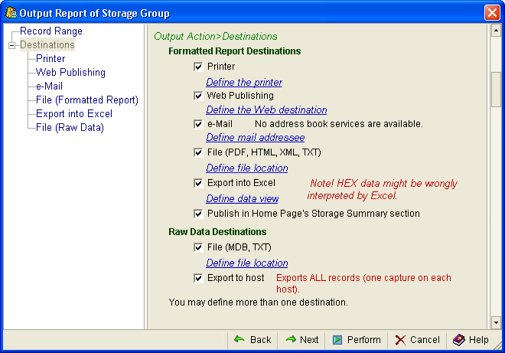This screenshot has width=505, height=353.
Task: Select Export into Excel tree item
Action: click(74, 114)
